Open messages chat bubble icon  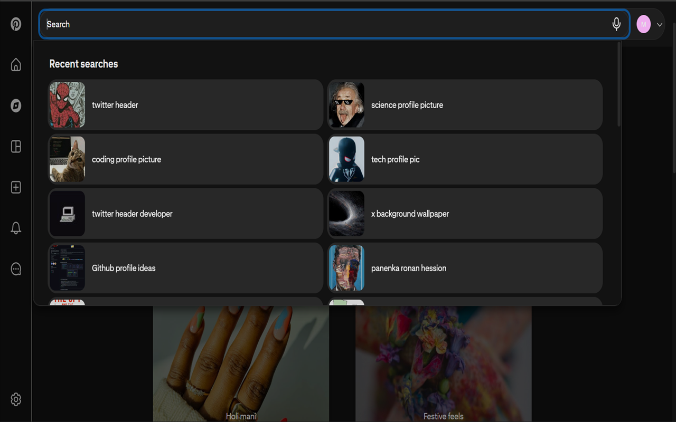(16, 269)
